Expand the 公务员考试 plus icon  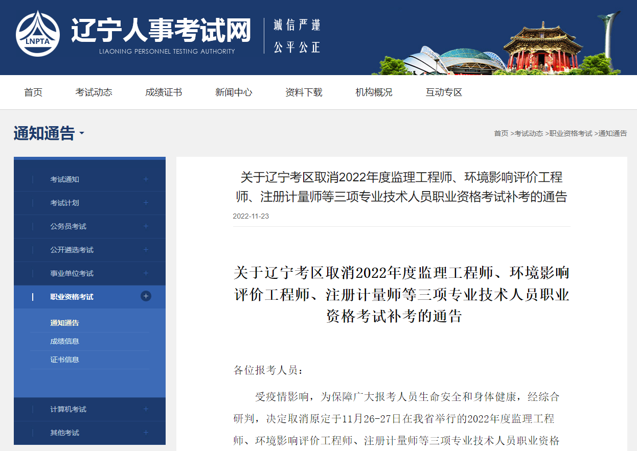pos(146,226)
